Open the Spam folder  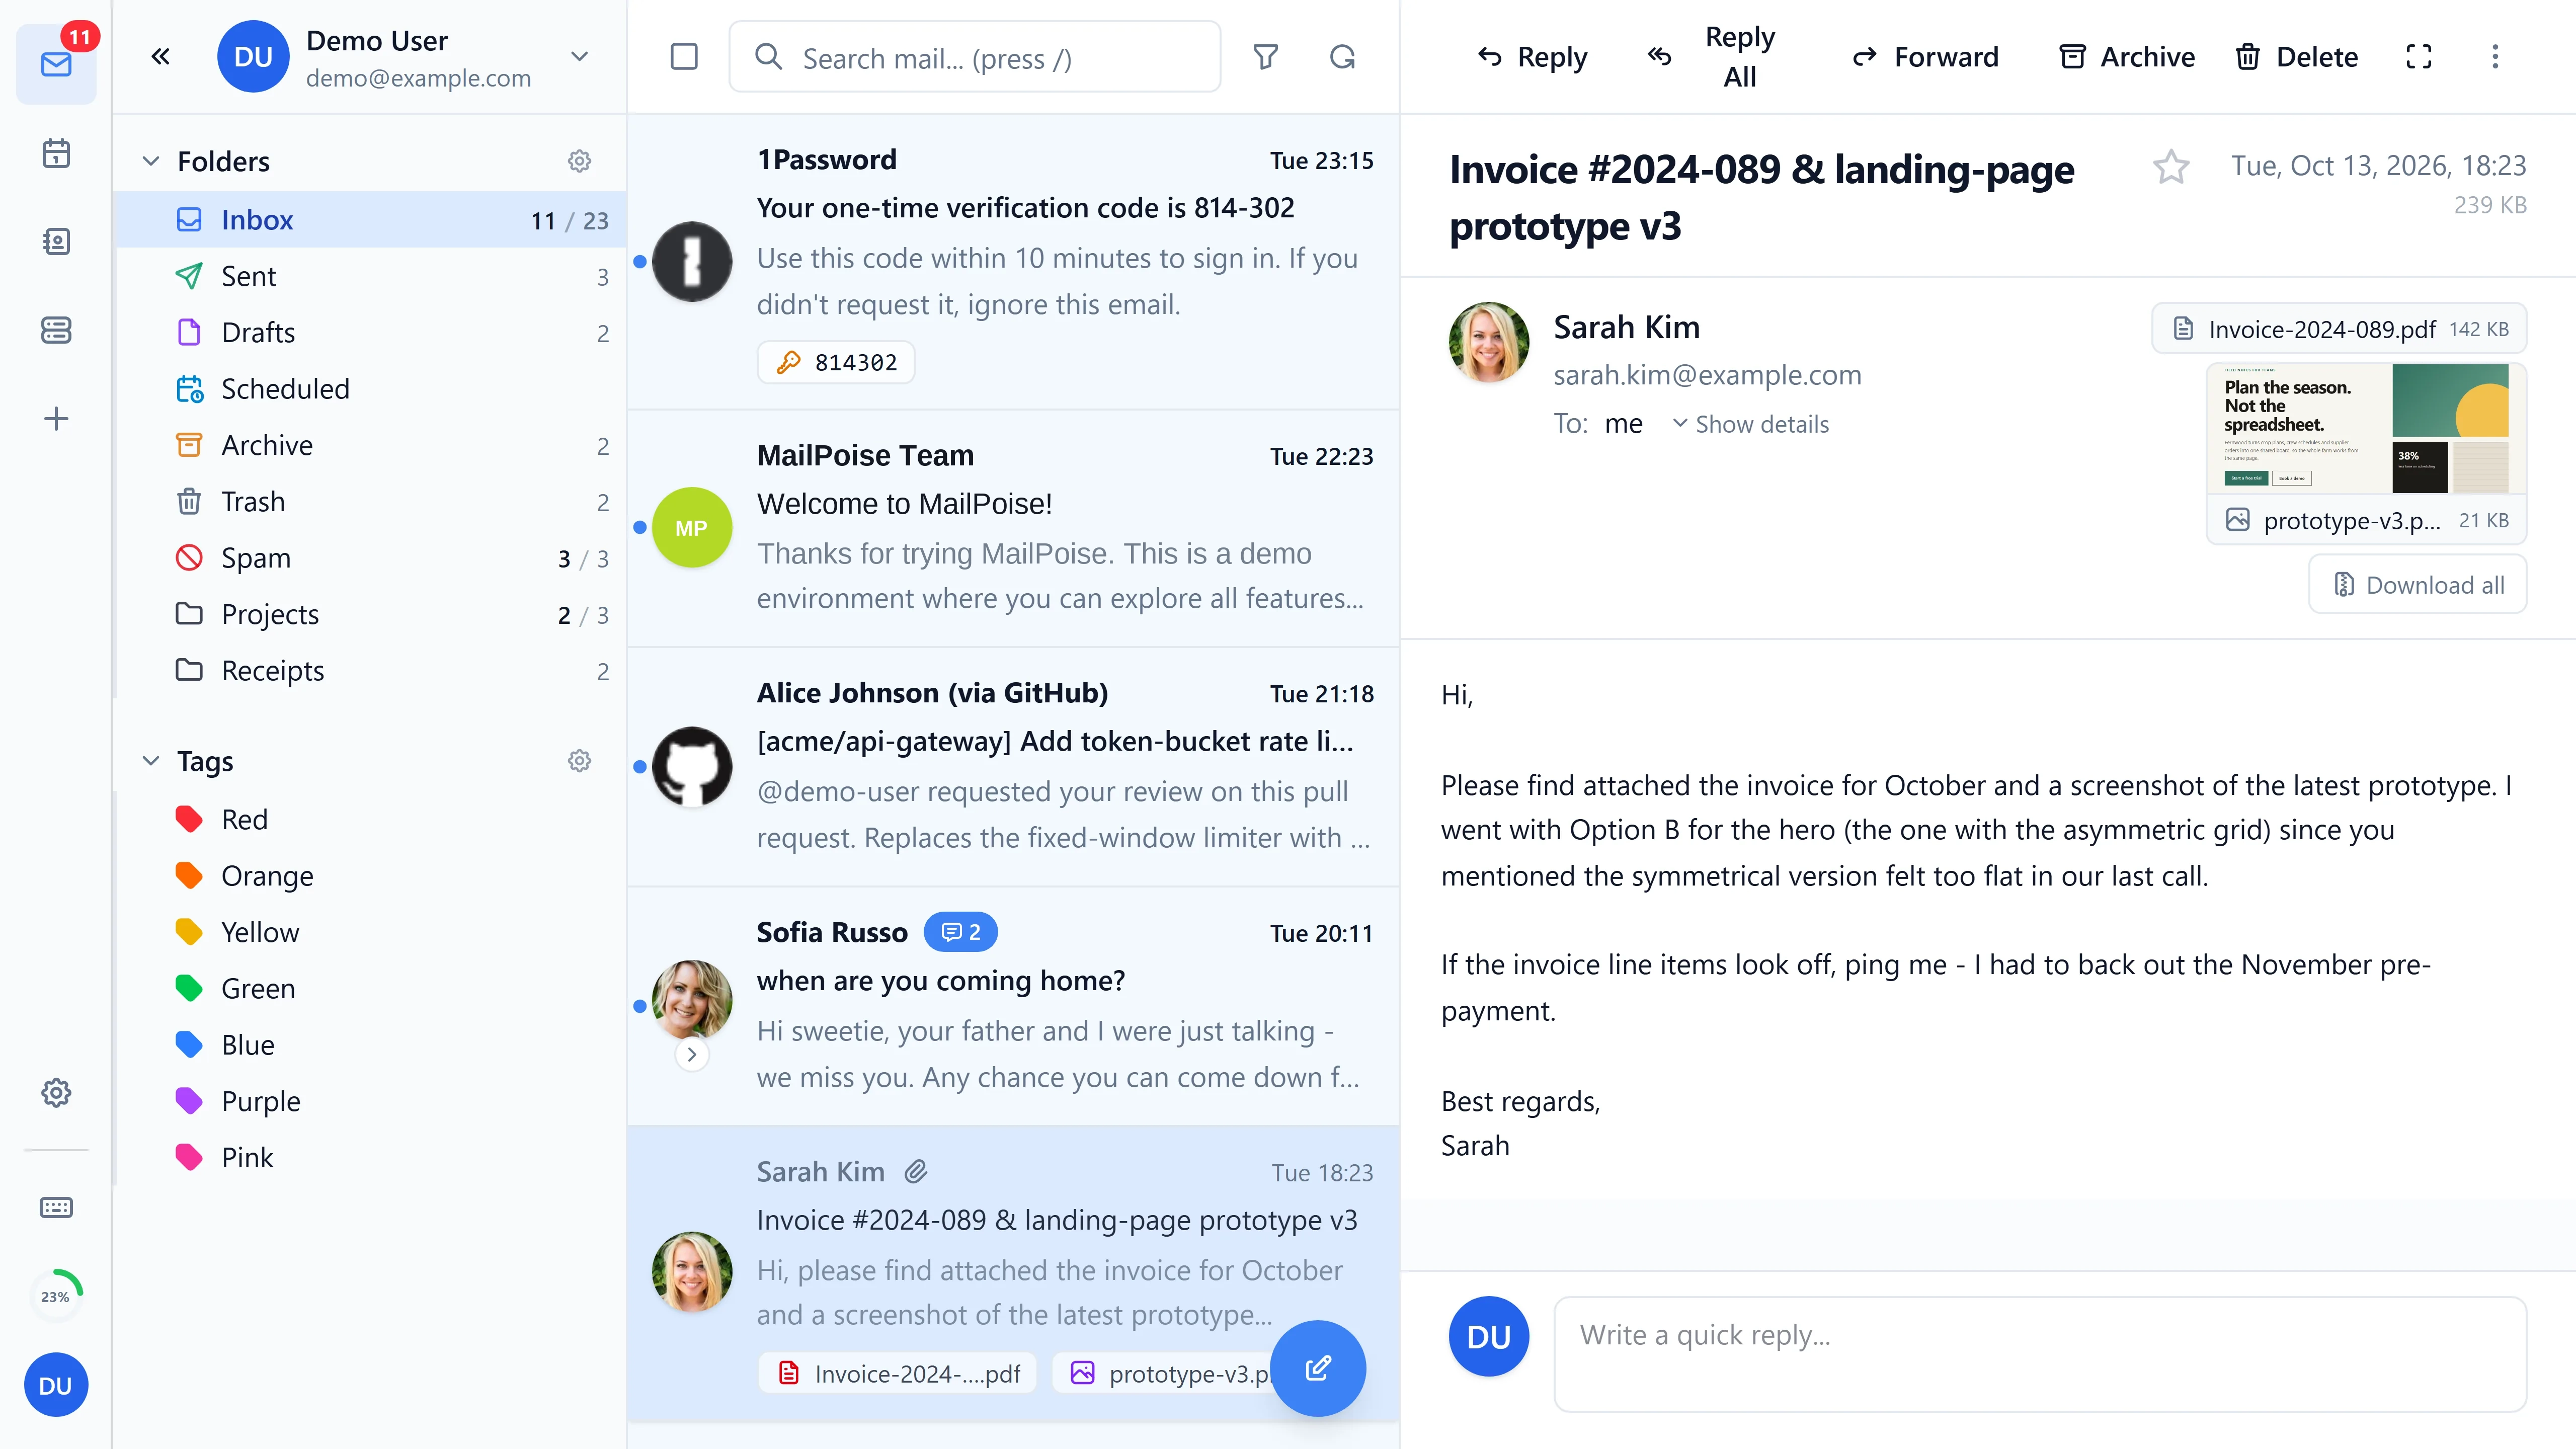click(x=372, y=558)
